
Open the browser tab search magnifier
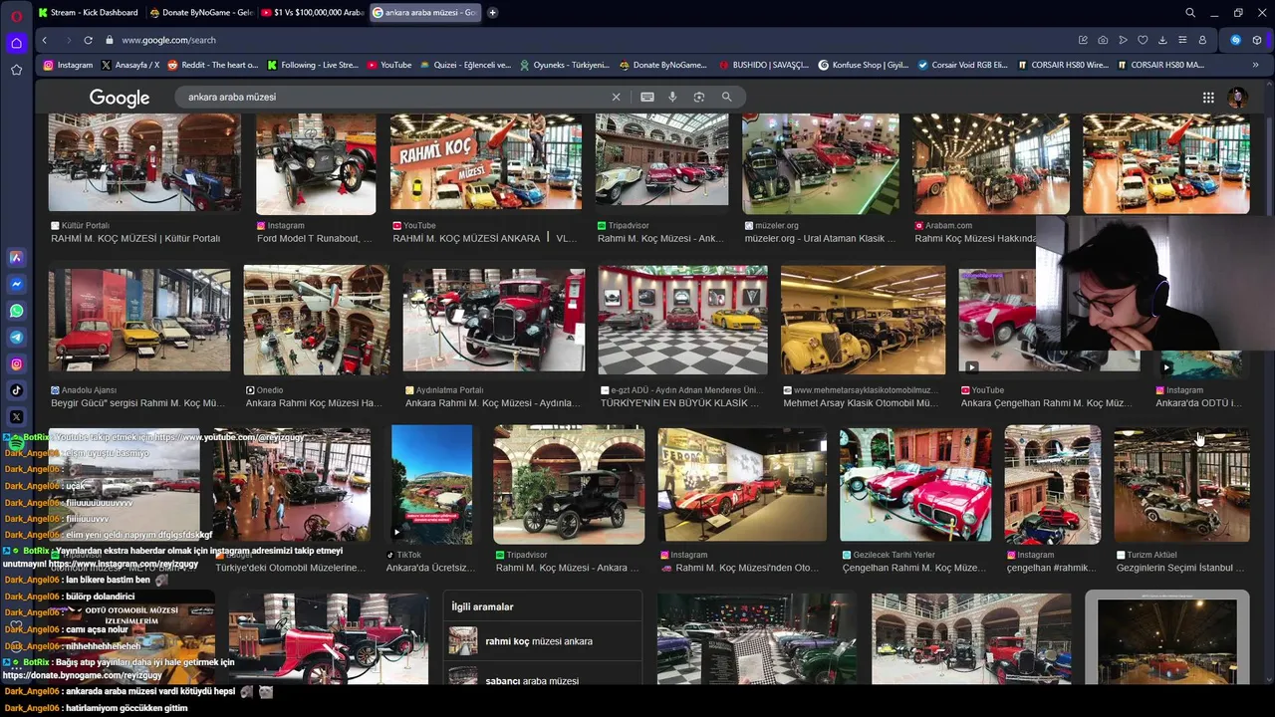[x=1190, y=13]
